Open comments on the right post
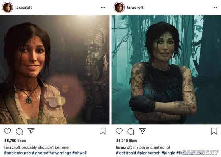 [131, 131]
